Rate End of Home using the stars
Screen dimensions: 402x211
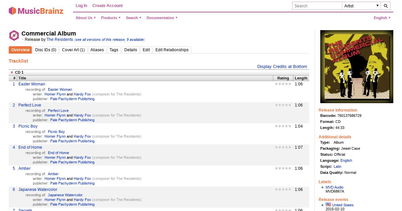(283, 147)
